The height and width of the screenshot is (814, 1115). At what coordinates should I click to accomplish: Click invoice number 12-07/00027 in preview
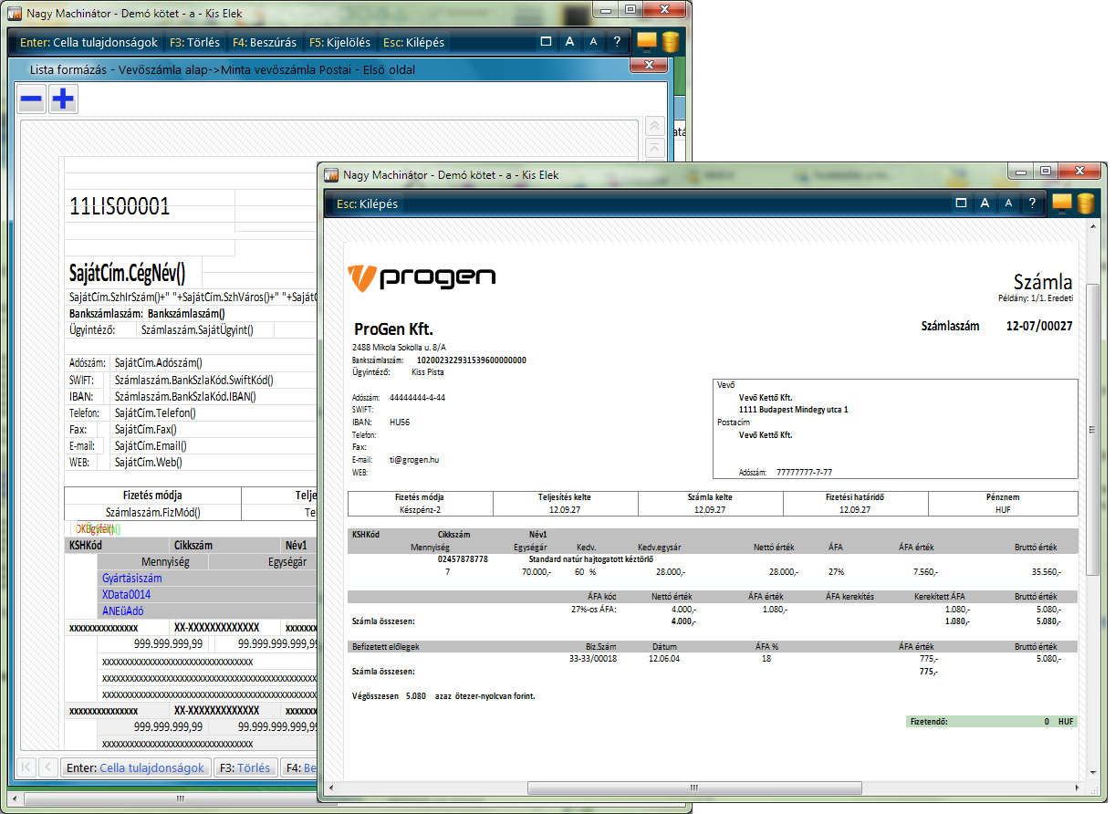pyautogui.click(x=1039, y=325)
